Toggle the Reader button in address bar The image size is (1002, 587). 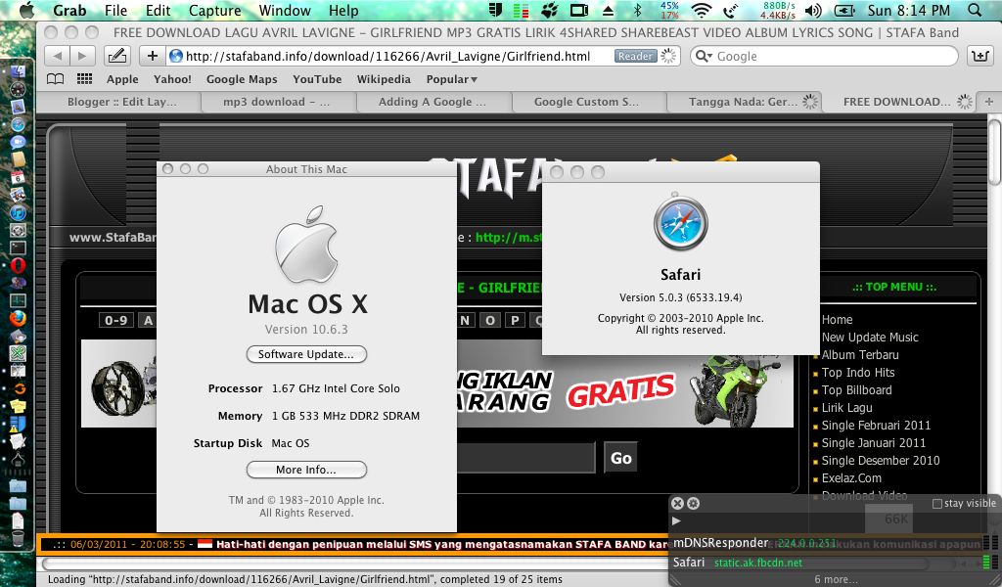pyautogui.click(x=635, y=56)
